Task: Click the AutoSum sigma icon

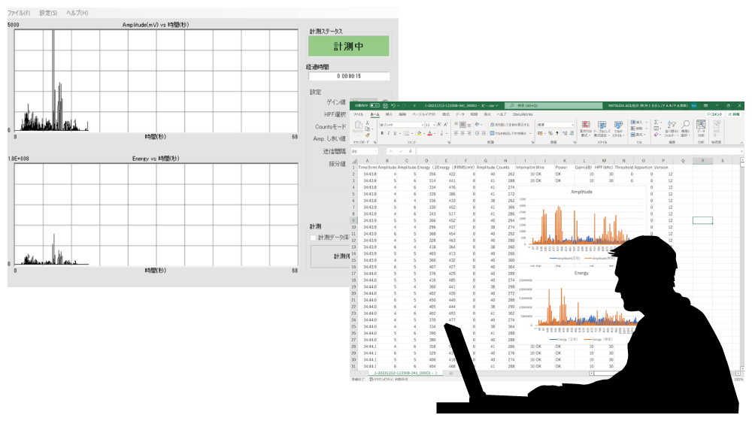Action: pyautogui.click(x=656, y=122)
